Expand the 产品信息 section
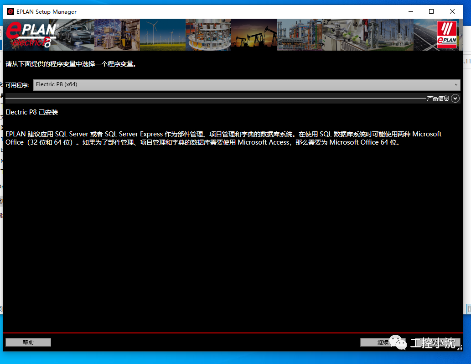471x364 pixels. pos(455,98)
